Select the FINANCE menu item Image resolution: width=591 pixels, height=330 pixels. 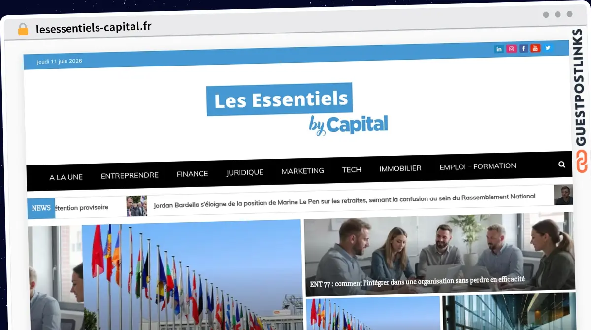(x=193, y=174)
